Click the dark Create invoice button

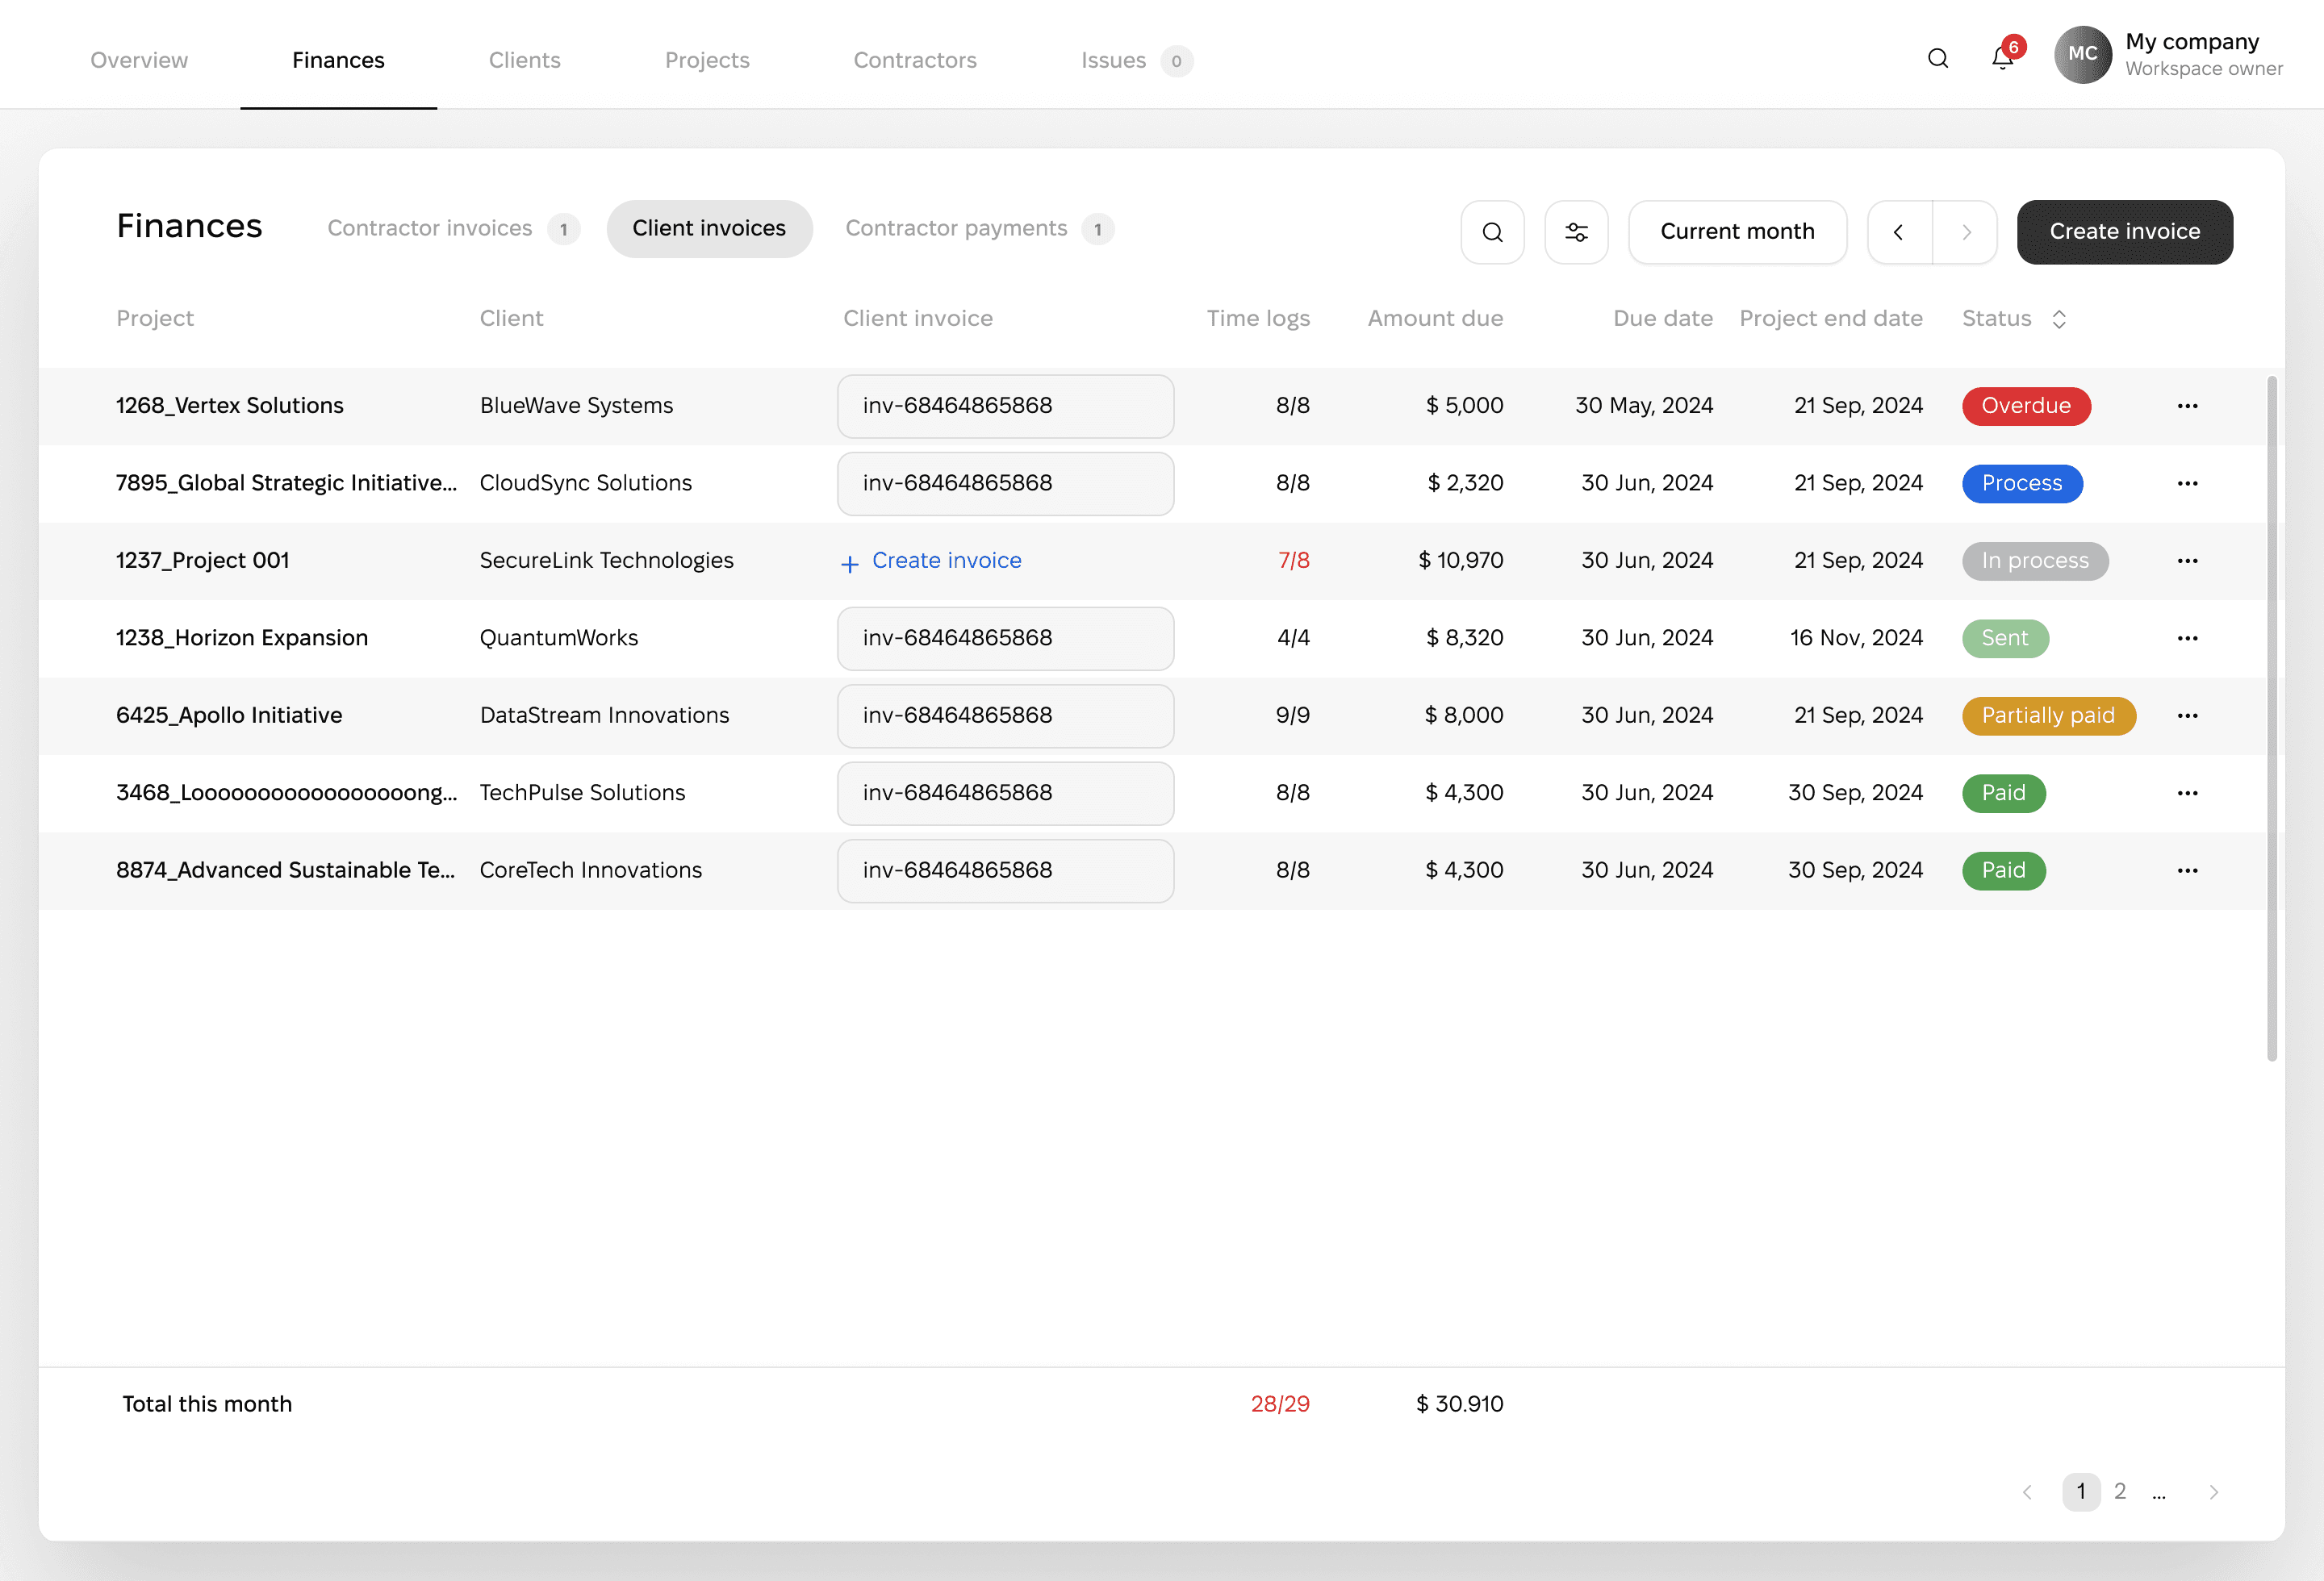click(x=2124, y=232)
